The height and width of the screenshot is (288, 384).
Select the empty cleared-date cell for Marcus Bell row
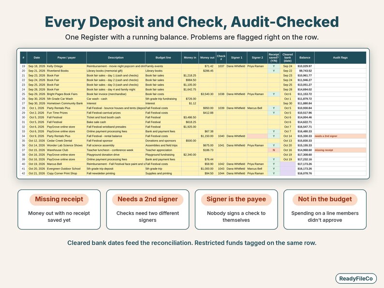pos(287,164)
